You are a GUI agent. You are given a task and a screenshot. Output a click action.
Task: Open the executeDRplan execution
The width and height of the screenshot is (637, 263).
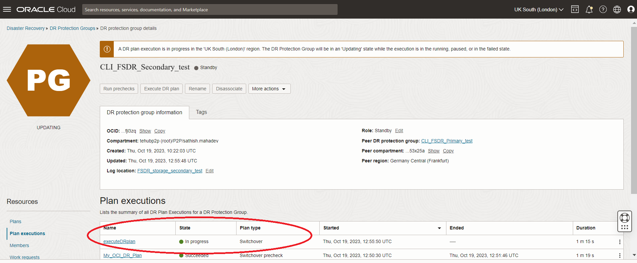pyautogui.click(x=119, y=241)
